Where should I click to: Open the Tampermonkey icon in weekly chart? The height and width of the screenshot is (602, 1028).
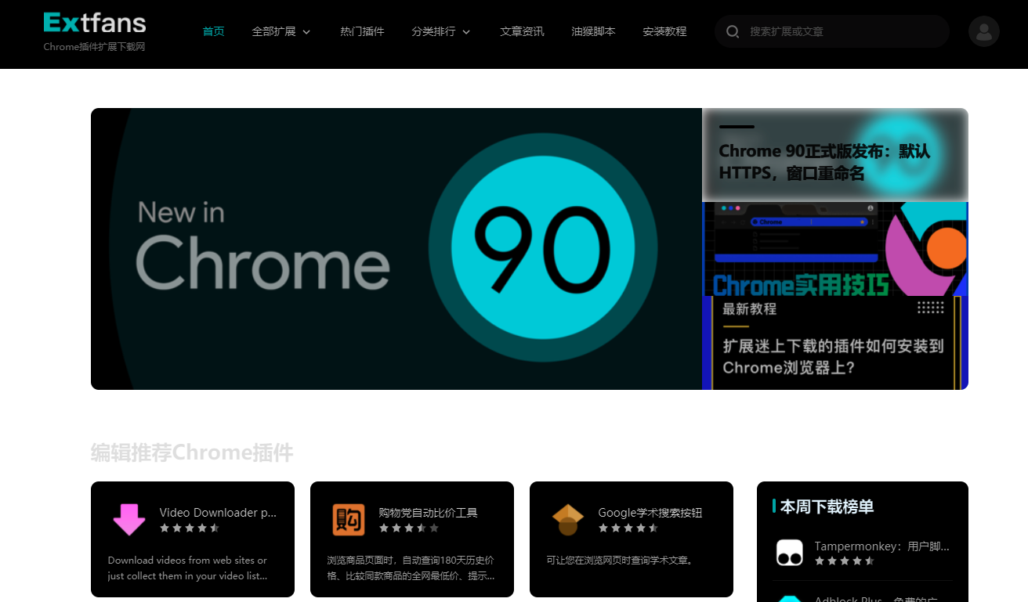790,553
